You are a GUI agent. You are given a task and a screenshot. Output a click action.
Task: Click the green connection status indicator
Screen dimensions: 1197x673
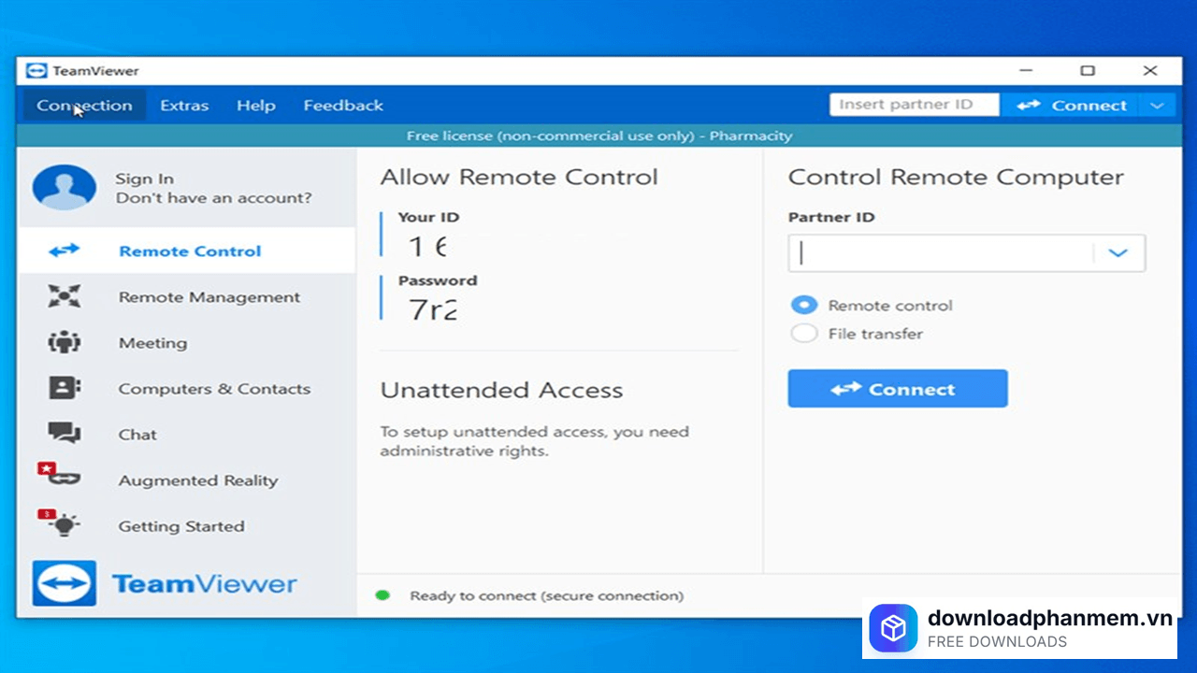[382, 594]
